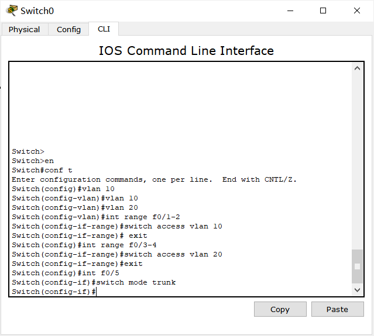The width and height of the screenshot is (374, 336).
Task: Maximize the Switch0 window
Action: (x=322, y=11)
